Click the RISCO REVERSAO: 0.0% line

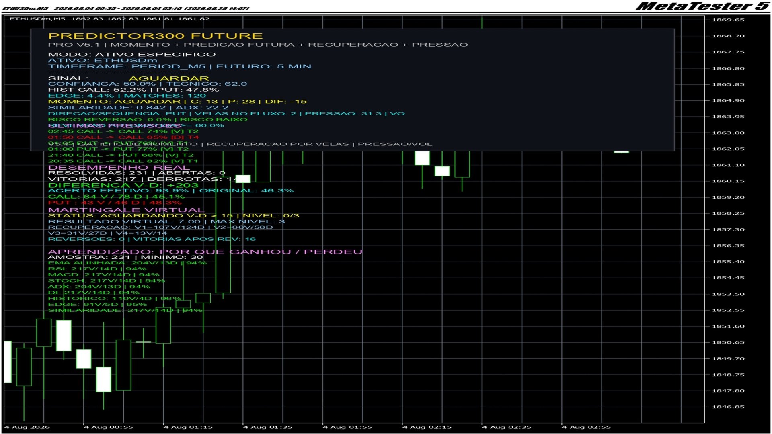(148, 119)
